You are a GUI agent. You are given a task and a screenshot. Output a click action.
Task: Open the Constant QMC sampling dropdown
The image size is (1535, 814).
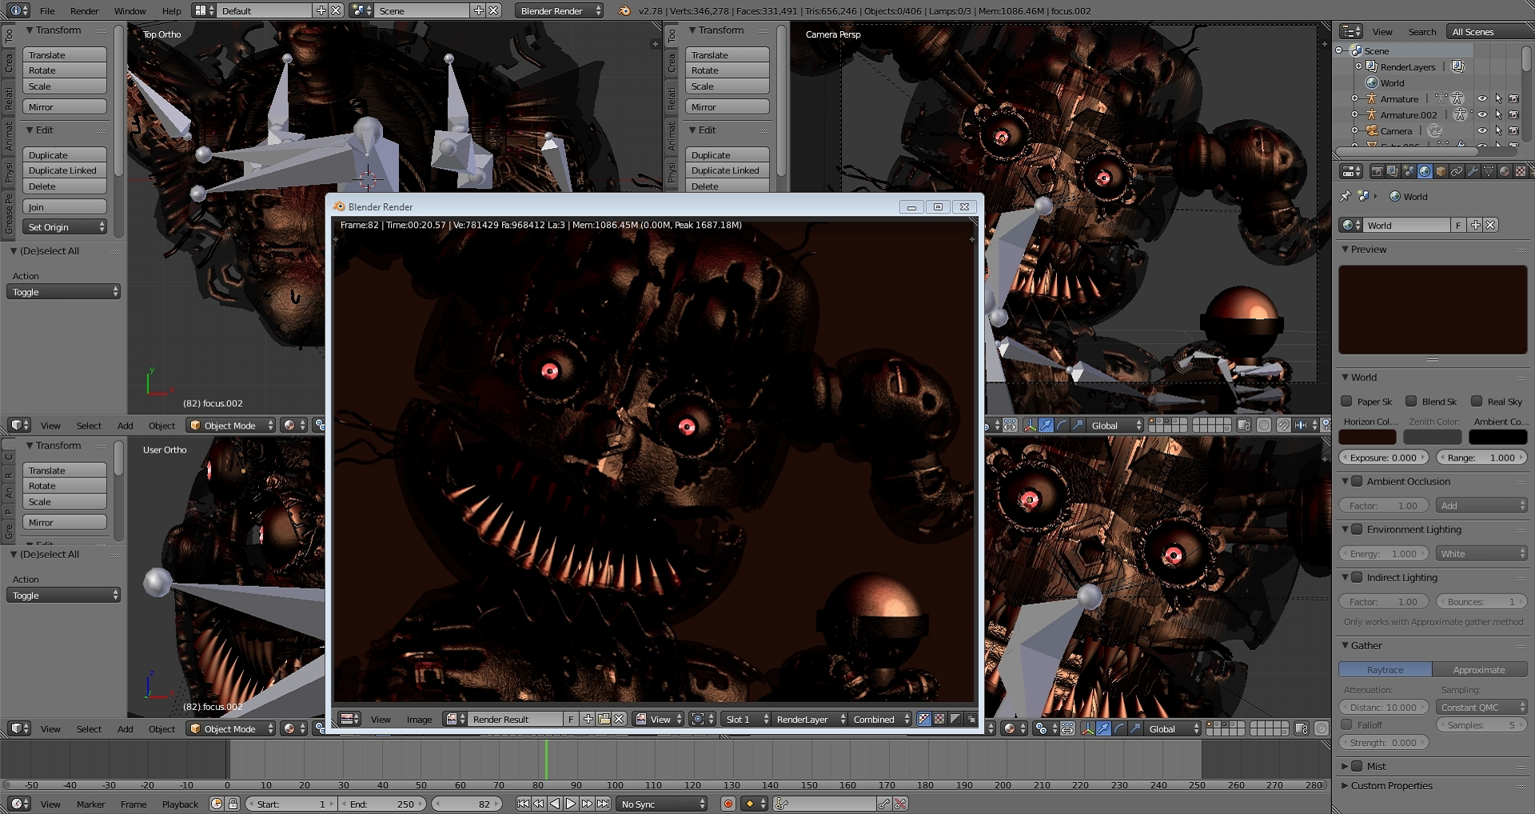coord(1482,707)
